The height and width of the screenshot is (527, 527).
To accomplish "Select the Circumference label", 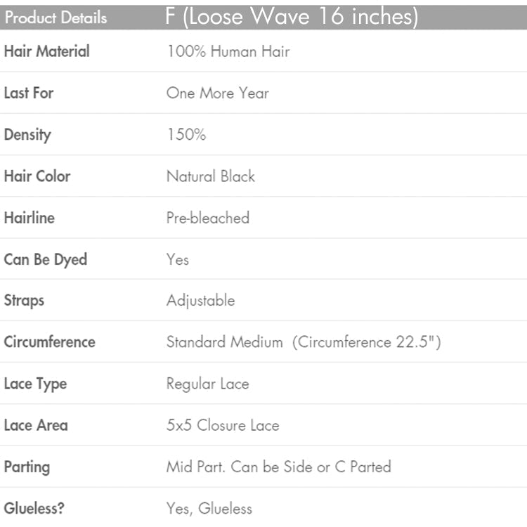I will coord(49,342).
